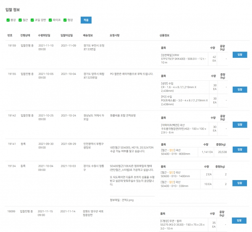
Task: Submit a bid on row 19142
Action: pyautogui.click(x=240, y=124)
